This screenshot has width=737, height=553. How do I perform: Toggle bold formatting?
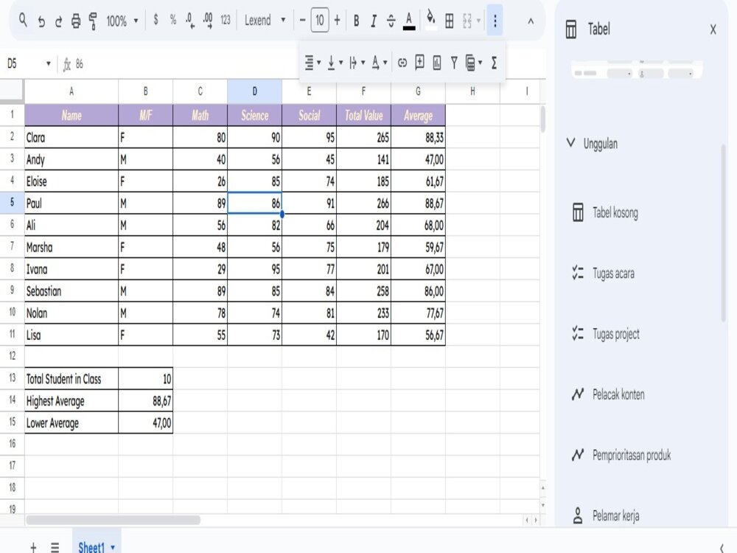click(x=356, y=21)
